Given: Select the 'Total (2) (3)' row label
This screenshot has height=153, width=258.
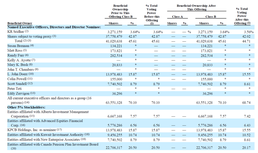Looking at the screenshot, I should point(23,41).
